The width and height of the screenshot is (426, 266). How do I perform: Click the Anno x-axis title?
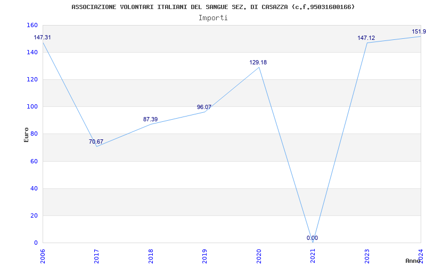point(412,261)
